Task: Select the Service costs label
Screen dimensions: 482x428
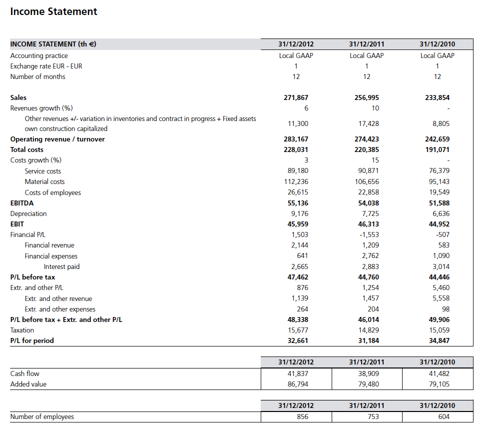Action: click(43, 171)
